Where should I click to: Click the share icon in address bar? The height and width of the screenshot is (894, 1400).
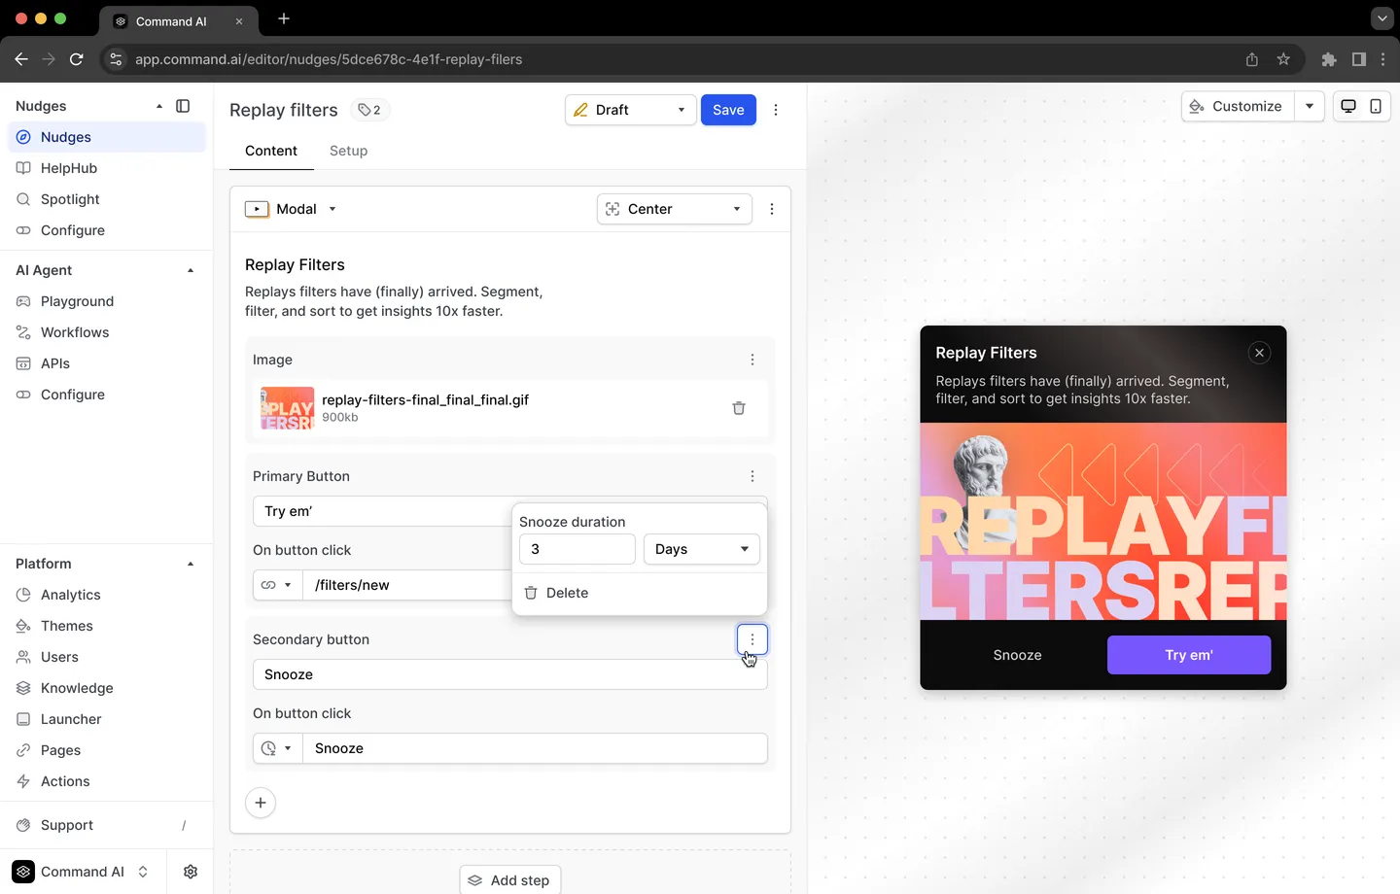pyautogui.click(x=1252, y=59)
